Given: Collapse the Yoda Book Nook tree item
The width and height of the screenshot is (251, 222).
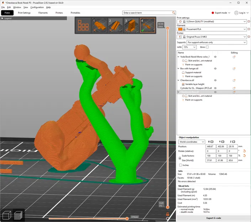Looking at the screenshot, I should click(178, 57).
